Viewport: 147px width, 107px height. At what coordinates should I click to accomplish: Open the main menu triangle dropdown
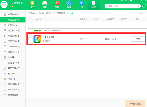[x=131, y=1]
